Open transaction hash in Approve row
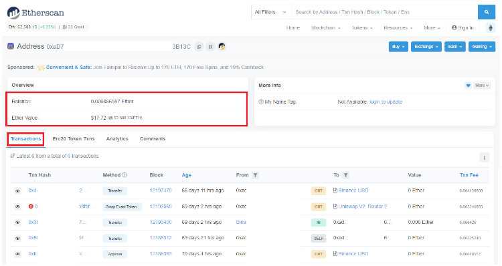502x266 pixels. coord(33,253)
